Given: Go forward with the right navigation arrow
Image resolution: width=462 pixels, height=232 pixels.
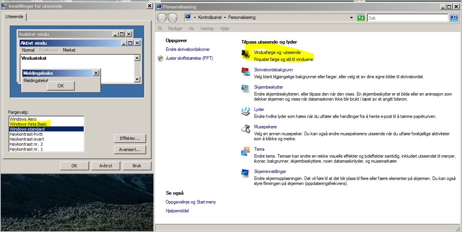Looking at the screenshot, I should (x=172, y=18).
